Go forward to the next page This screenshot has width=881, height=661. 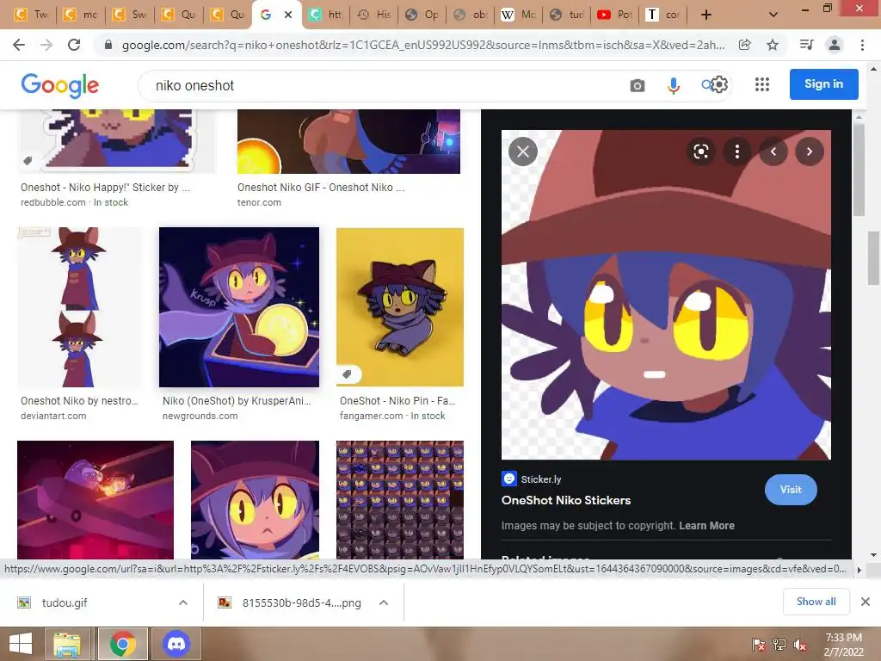click(x=46, y=45)
